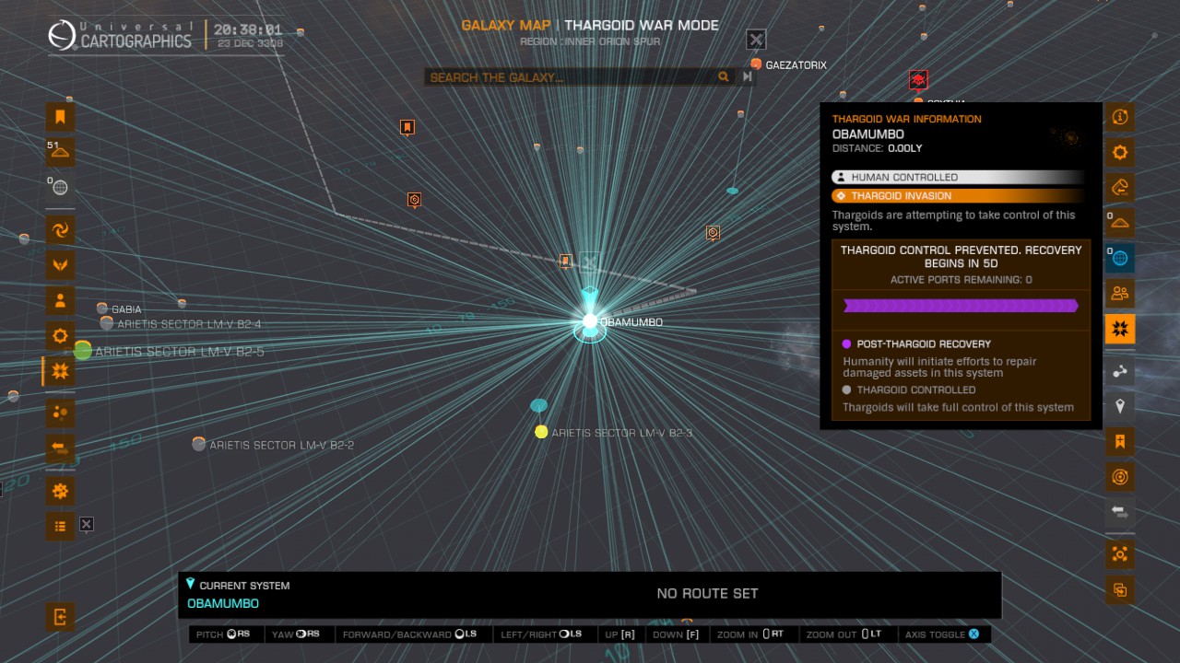Click the search magnifier icon

coord(724,77)
